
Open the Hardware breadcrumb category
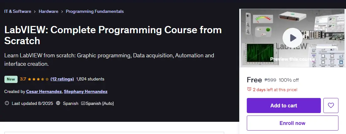(49, 11)
